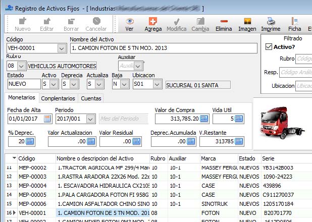
Task: Open calculator for Valor Actualizacion
Action: pyautogui.click(x=91, y=141)
